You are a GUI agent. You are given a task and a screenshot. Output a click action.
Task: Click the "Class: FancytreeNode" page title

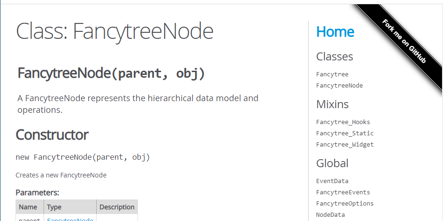[x=115, y=31]
